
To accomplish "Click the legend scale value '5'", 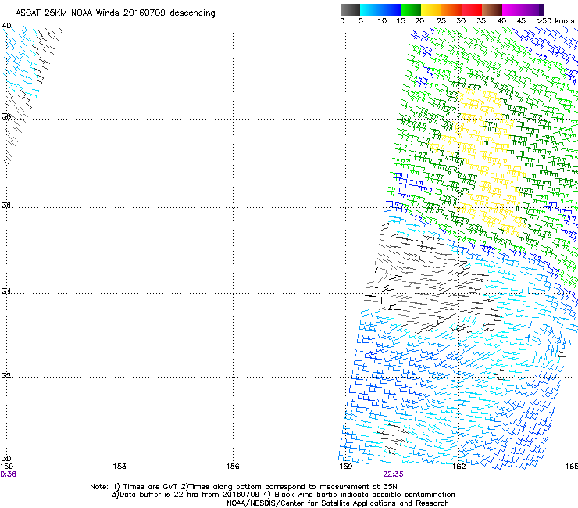I will coord(361,21).
